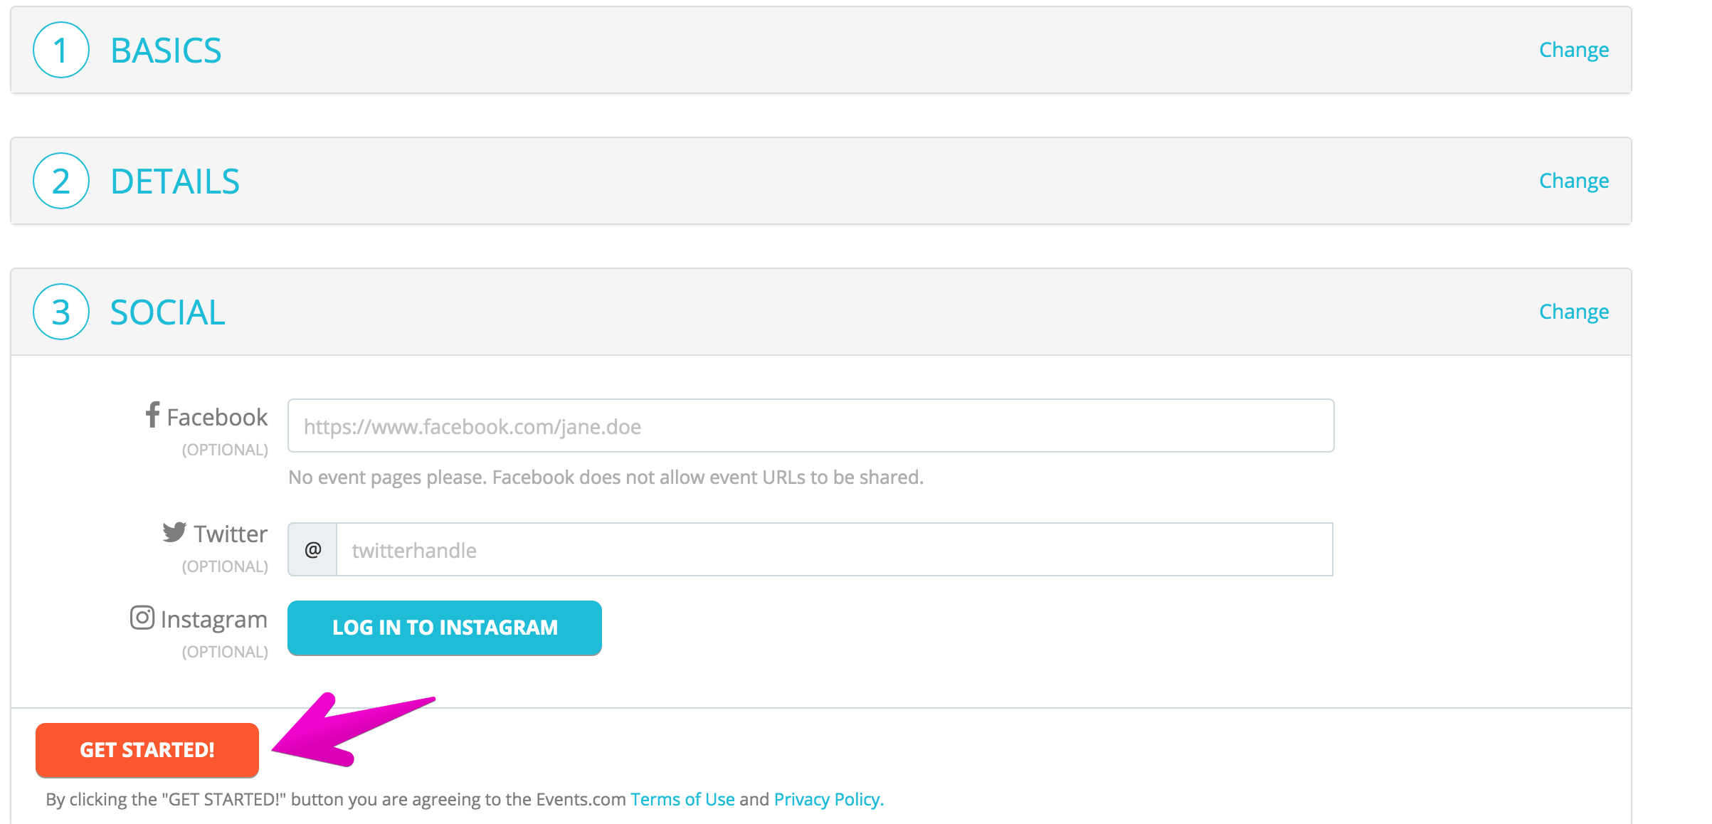Click the orange GET STARTED! button
The width and height of the screenshot is (1712, 824).
[147, 750]
